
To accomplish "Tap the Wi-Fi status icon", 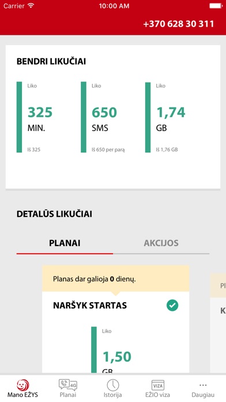I will pos(31,6).
